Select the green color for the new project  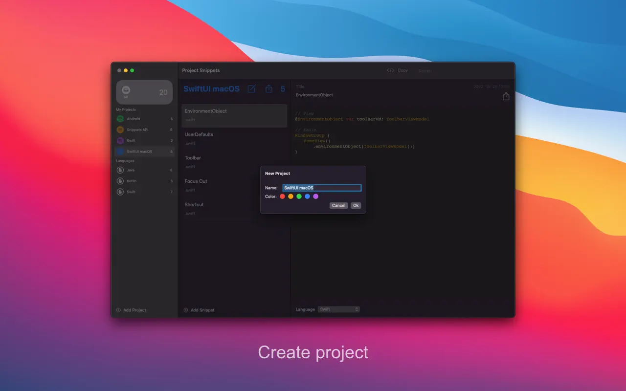[x=299, y=196]
